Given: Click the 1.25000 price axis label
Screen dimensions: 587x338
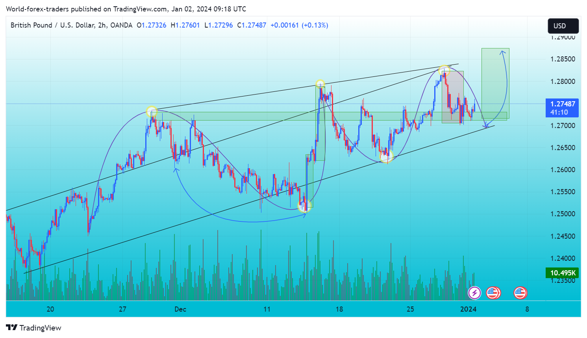Looking at the screenshot, I should coord(563,214).
